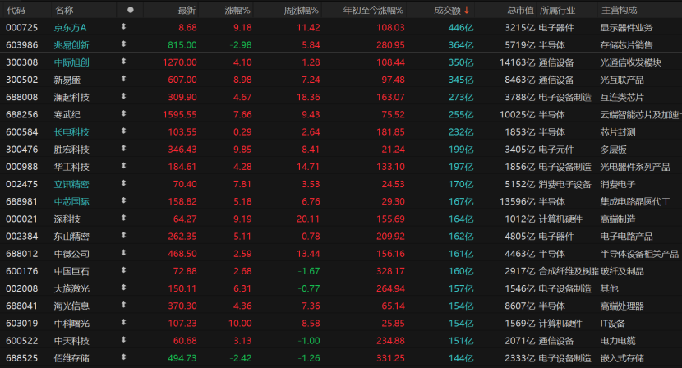Select stock name 胜宏科技
The width and height of the screenshot is (682, 368).
71,149
